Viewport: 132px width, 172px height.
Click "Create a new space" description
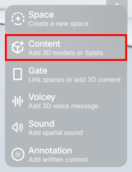(59, 24)
